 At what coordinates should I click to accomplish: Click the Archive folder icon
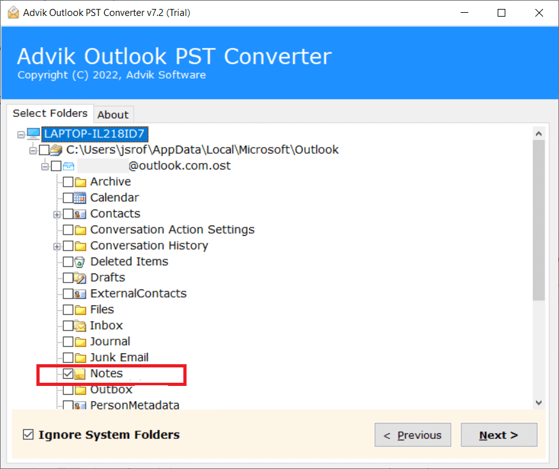[80, 182]
